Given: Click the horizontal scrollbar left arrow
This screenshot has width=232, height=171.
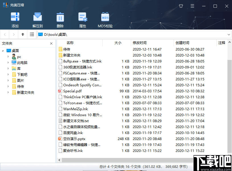Looking at the screenshot, I should 59,160.
